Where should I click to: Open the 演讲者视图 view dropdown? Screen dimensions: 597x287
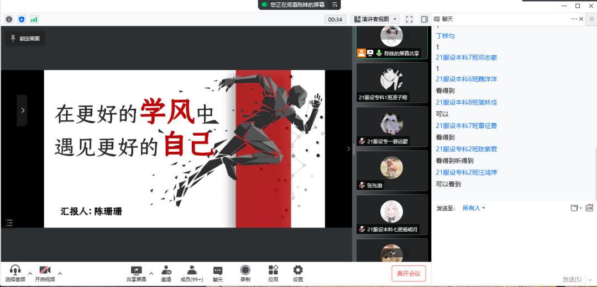click(375, 19)
